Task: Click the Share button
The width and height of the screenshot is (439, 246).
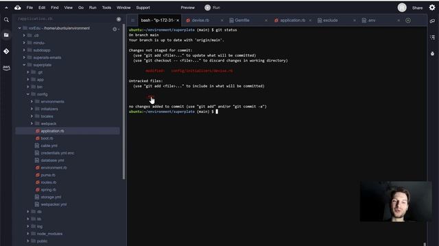Action: click(417, 8)
